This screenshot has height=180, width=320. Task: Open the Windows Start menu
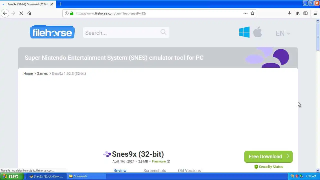(12, 176)
